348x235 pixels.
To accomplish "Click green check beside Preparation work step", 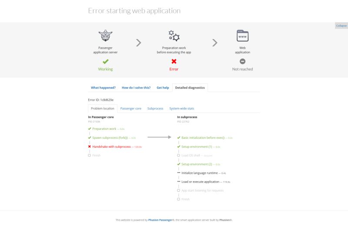I will 90,129.
